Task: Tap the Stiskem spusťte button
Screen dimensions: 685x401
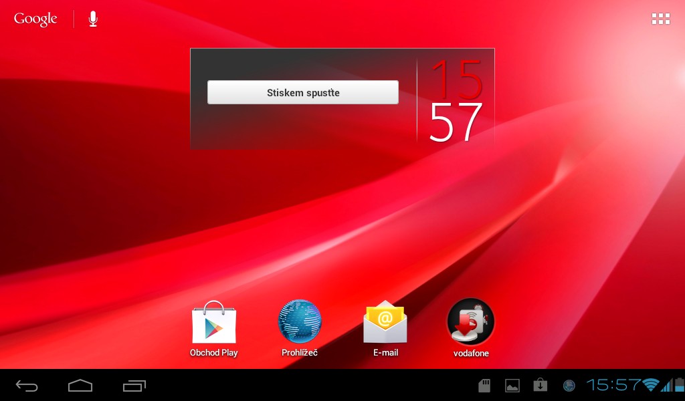Action: coord(303,92)
